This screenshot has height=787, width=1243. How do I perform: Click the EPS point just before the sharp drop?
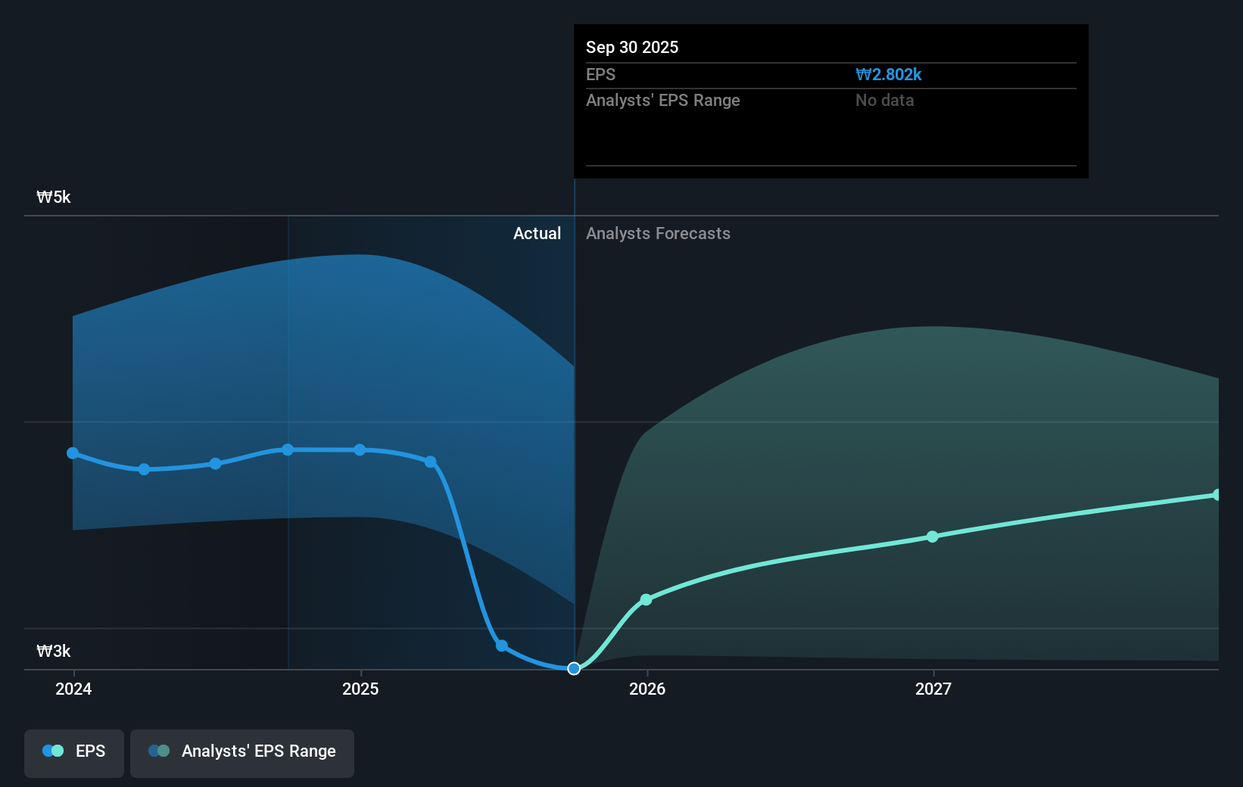(430, 462)
